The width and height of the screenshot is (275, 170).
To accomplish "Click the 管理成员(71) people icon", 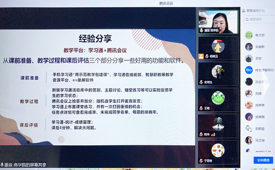I will [243, 11].
